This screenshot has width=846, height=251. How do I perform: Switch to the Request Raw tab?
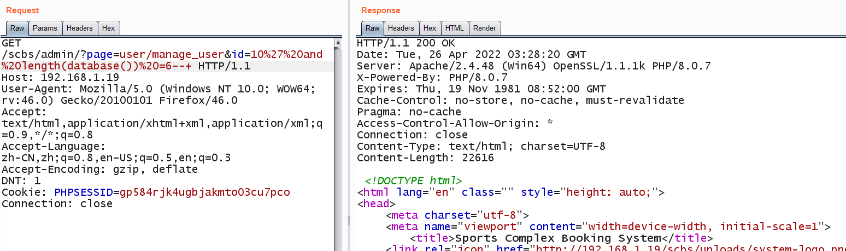(x=17, y=28)
